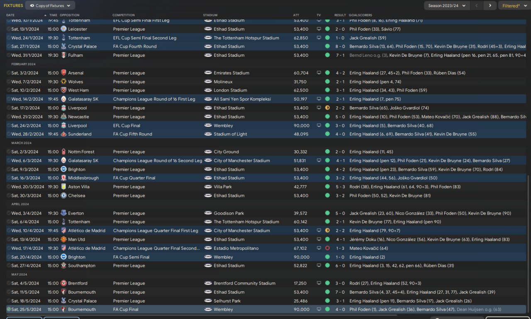531x319 pixels.
Task: Toggle the tick circle on the Nottm Forest row
Action: coord(9,152)
